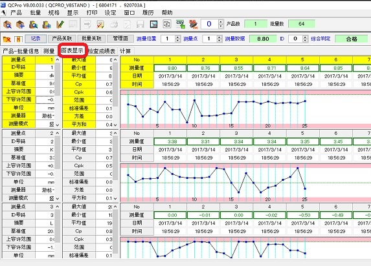The image size is (371, 266).
Task: Click the add new product box icon
Action: point(20,24)
